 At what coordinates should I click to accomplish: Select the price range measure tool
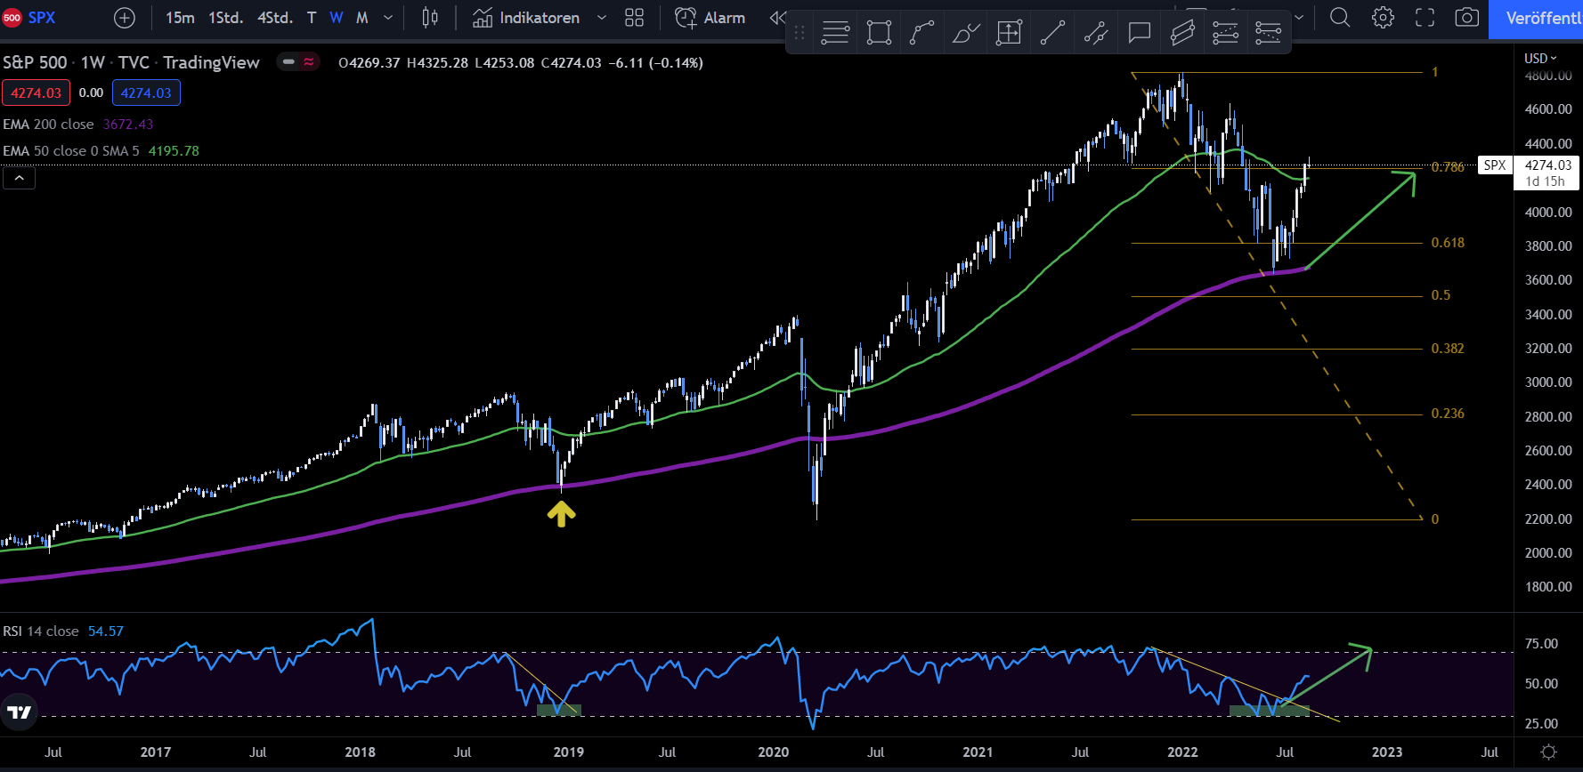1009,33
